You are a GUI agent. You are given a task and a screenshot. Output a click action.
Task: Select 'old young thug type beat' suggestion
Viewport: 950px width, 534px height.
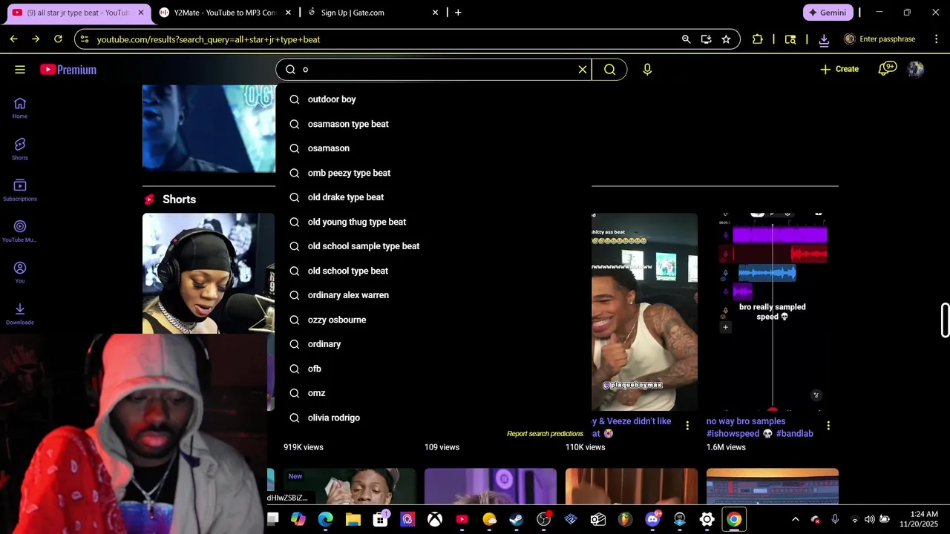(433, 222)
